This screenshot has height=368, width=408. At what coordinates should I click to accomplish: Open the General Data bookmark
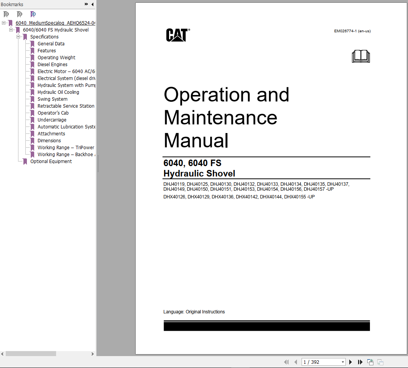[51, 44]
